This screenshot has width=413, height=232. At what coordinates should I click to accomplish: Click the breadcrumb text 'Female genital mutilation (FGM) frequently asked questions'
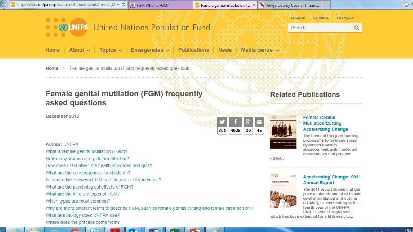pyautogui.click(x=129, y=68)
